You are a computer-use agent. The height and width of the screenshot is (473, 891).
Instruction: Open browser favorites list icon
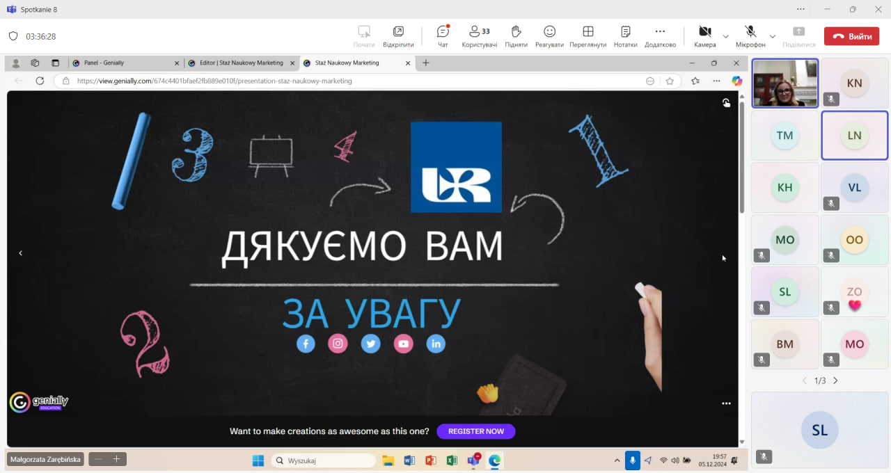tap(695, 81)
